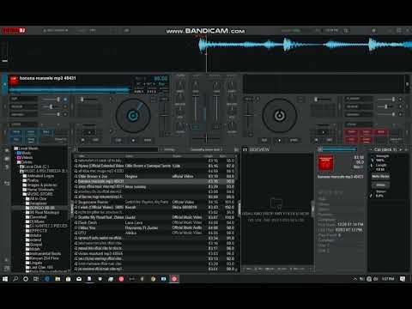Click the right deck pitch slider
Screen dimensions: 412x309
click(248, 117)
